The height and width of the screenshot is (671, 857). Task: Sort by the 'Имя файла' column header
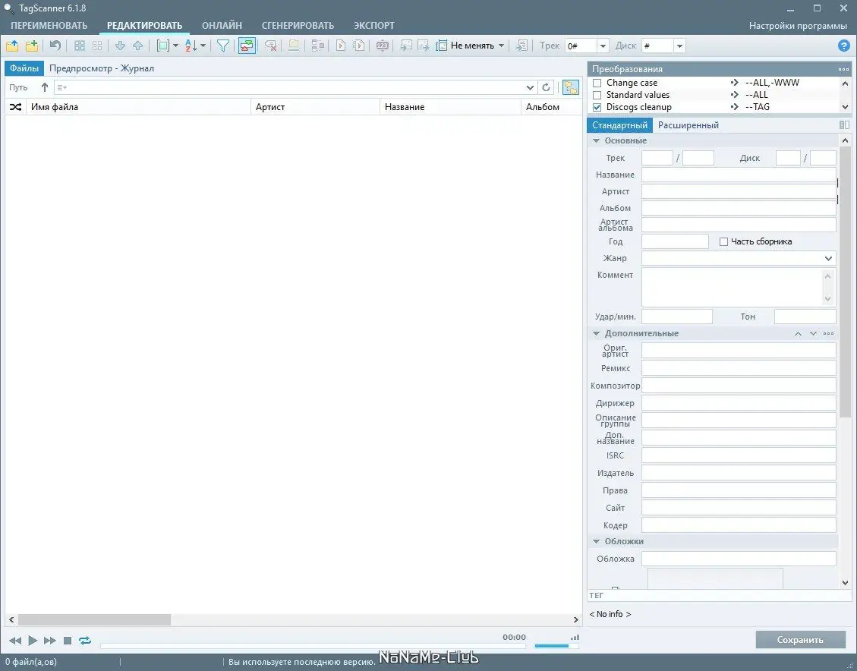pyautogui.click(x=138, y=107)
